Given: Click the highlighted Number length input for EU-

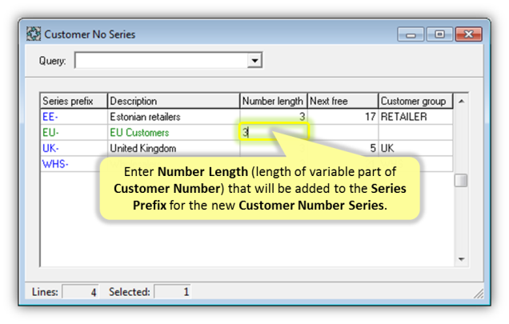Looking at the screenshot, I should [x=274, y=132].
